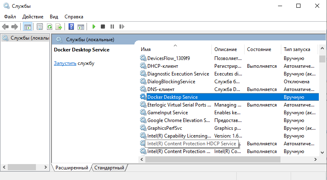Toggle the console tree pane toolbar button

click(27, 27)
